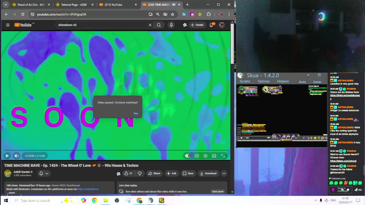Toggle the autoplay switch
Image resolution: width=365 pixels, height=205 pixels.
pyautogui.click(x=188, y=156)
